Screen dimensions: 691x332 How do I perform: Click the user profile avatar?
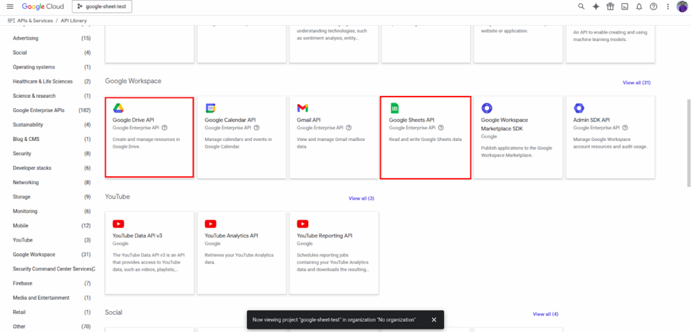[682, 7]
